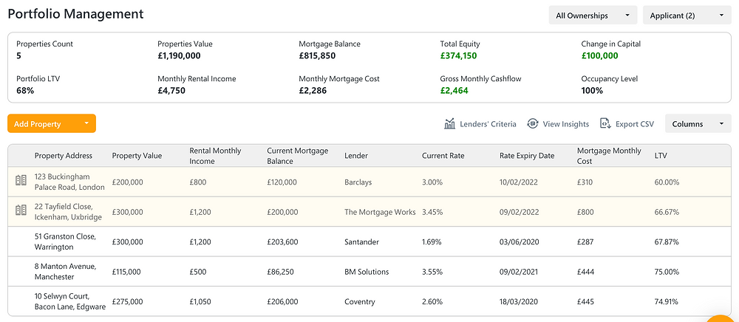Click the Lenders' Criteria chart icon

[x=449, y=124]
